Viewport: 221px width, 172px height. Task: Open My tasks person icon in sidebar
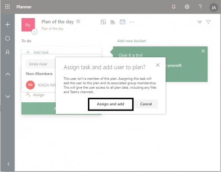[8, 52]
